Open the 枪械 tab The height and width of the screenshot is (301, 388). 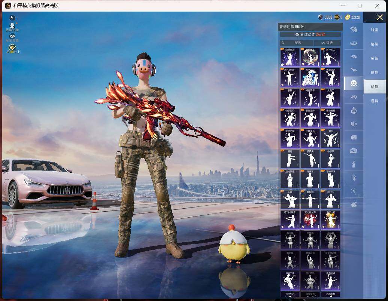(x=375, y=44)
